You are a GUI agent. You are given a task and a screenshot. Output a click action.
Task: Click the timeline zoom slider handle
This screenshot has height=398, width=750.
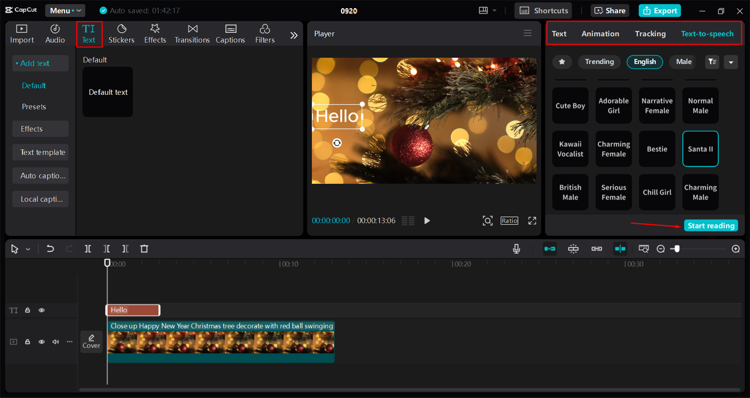(677, 249)
